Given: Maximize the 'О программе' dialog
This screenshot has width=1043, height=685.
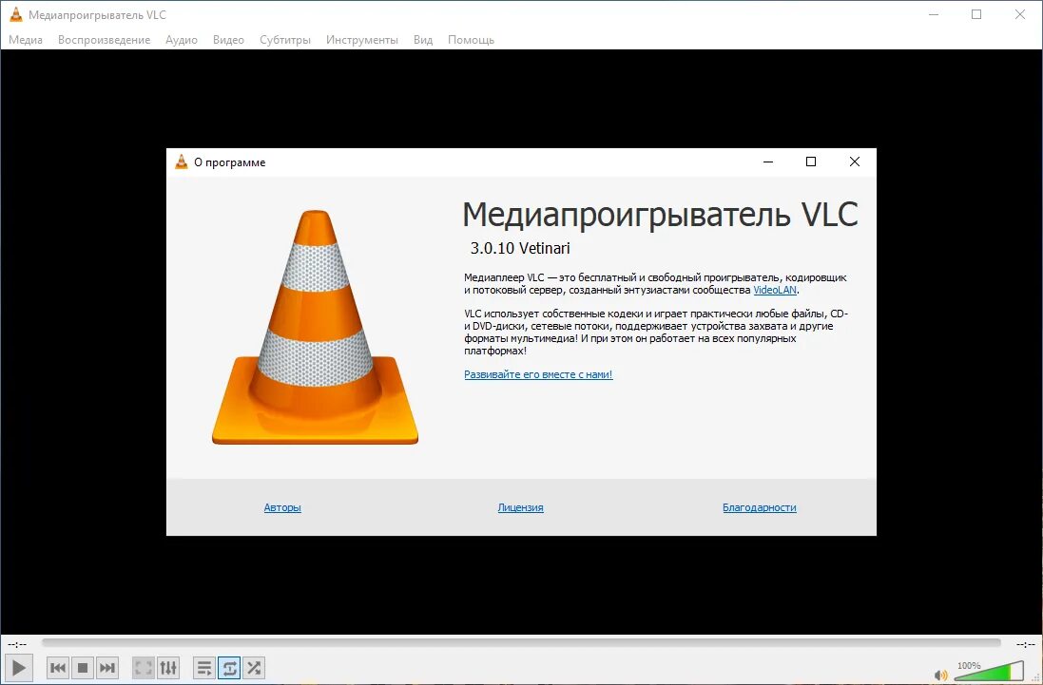Looking at the screenshot, I should 811,162.
